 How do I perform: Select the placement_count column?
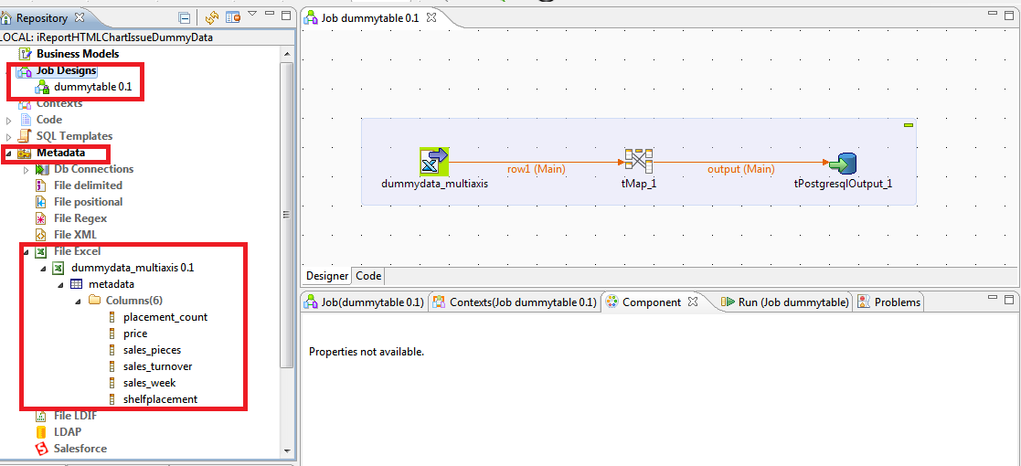pos(165,317)
